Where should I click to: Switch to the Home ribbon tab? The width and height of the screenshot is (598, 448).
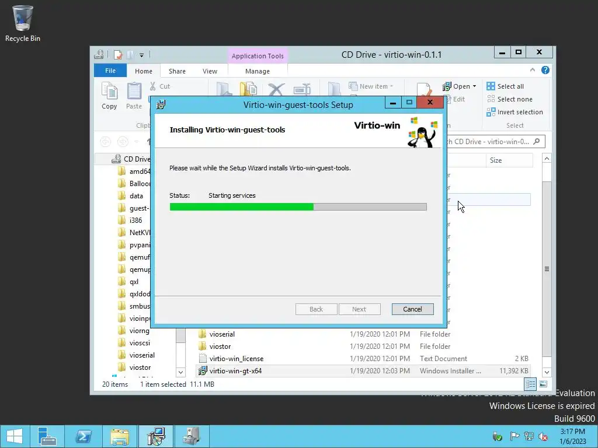click(144, 71)
